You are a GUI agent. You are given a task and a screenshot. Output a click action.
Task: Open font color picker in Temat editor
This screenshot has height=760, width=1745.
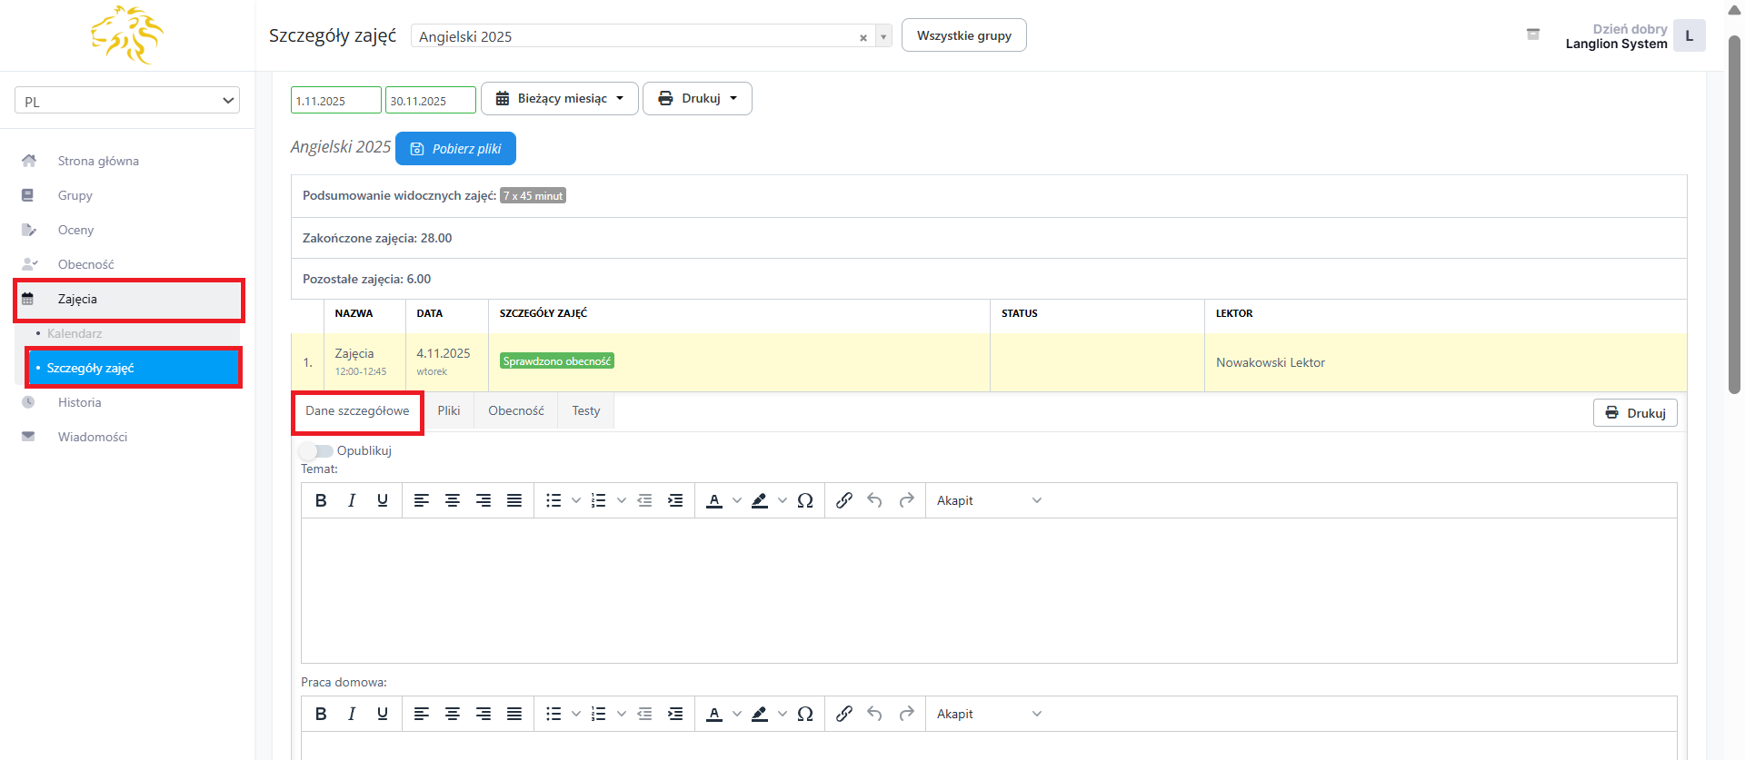pyautogui.click(x=714, y=500)
